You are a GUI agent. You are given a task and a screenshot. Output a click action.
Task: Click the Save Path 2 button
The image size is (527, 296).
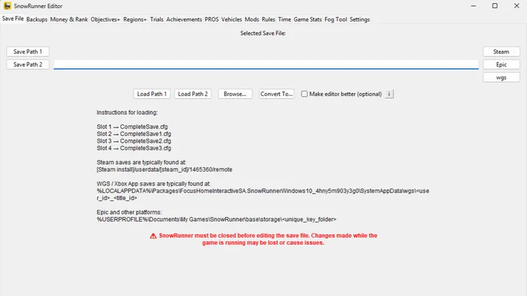(28, 64)
